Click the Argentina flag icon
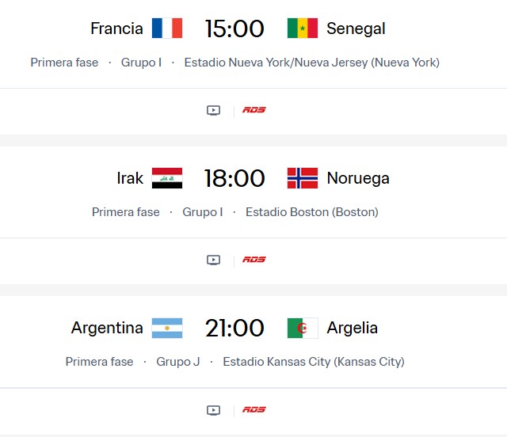 tap(167, 328)
